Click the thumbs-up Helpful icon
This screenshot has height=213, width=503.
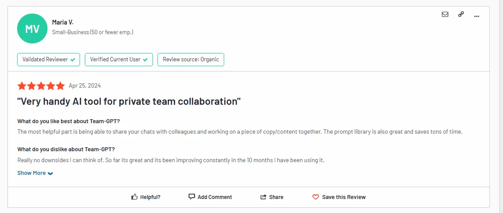[135, 197]
